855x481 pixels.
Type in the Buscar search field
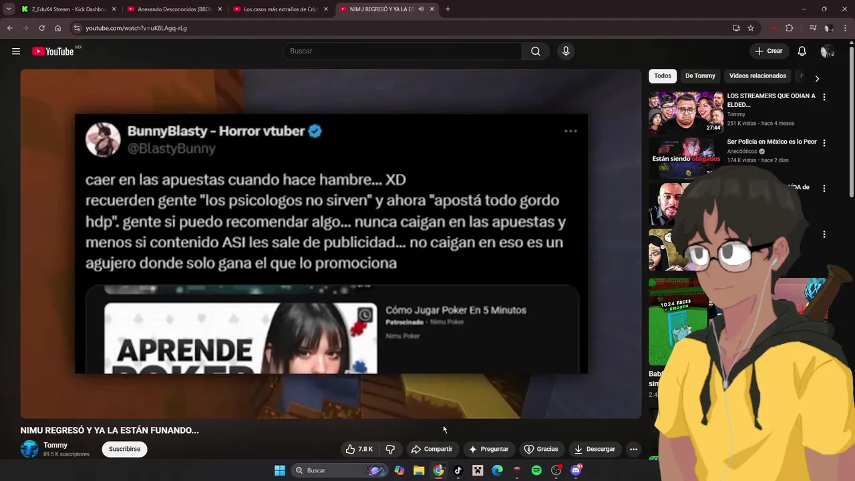point(403,51)
